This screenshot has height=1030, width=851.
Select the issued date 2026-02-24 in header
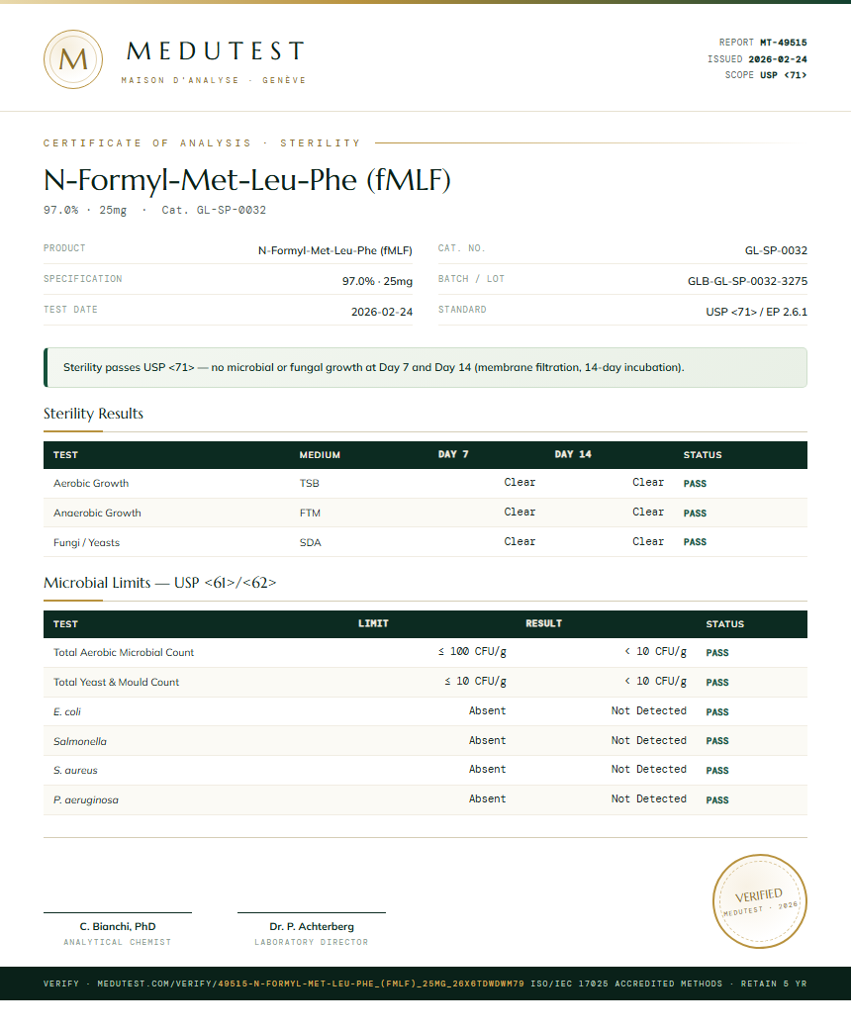pyautogui.click(x=778, y=59)
